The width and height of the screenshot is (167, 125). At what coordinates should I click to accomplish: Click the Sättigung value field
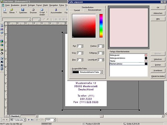[x=100, y=53]
